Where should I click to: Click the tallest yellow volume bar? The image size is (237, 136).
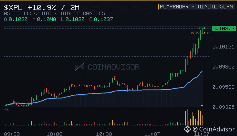pos(187,117)
